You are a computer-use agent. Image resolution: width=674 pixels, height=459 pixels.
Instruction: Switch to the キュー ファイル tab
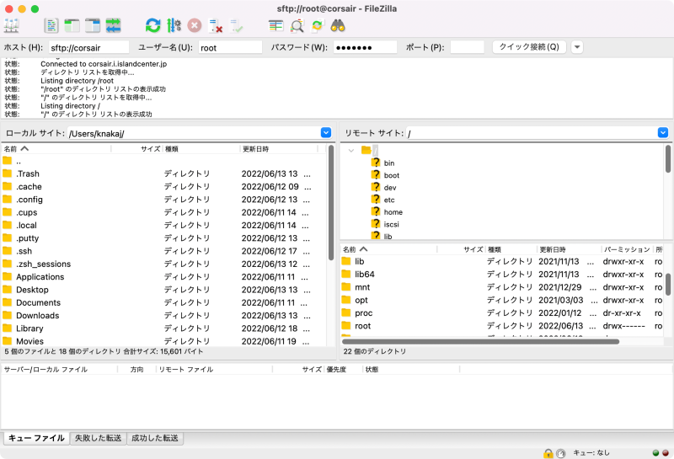click(36, 438)
